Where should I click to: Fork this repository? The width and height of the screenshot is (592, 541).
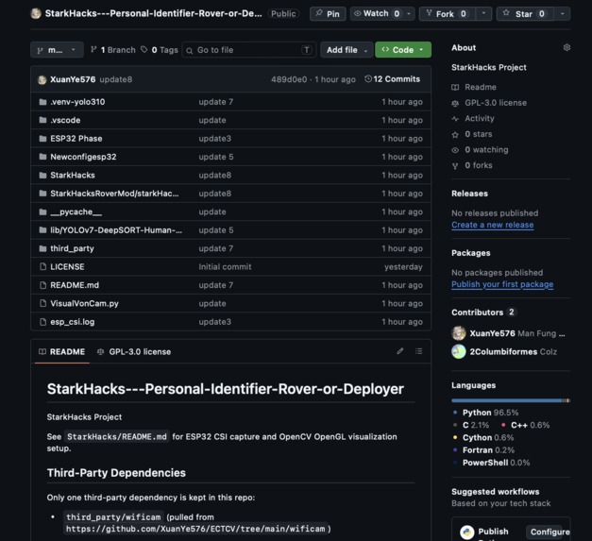446,14
